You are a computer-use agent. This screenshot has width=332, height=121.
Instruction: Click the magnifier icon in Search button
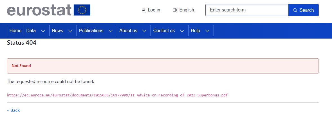point(295,10)
